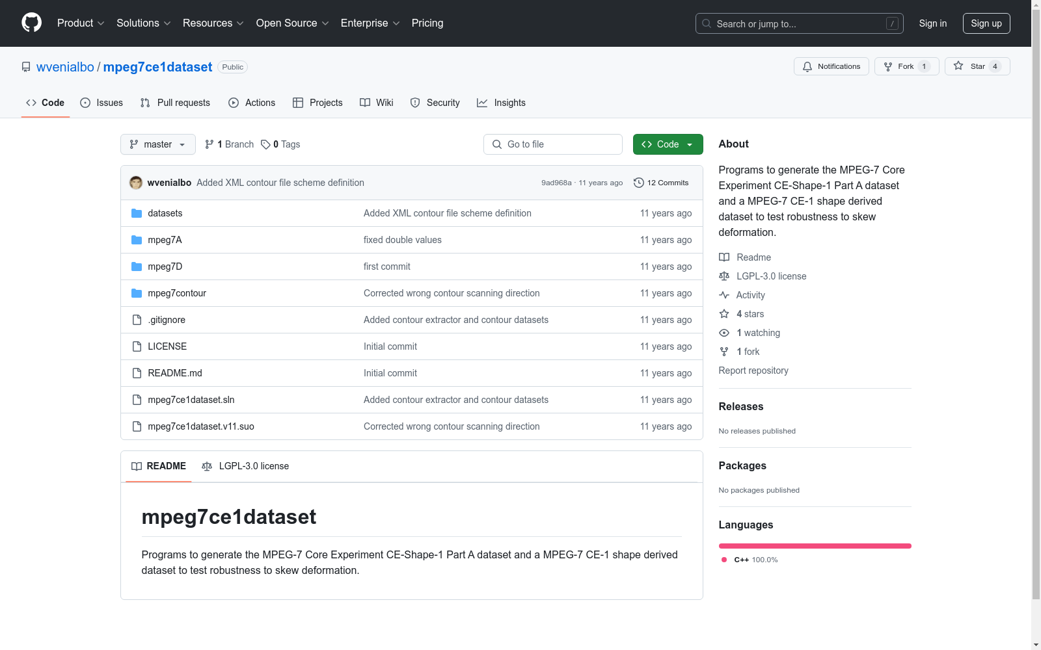The width and height of the screenshot is (1041, 650).
Task: Click the license scale icon in About
Action: pos(724,276)
